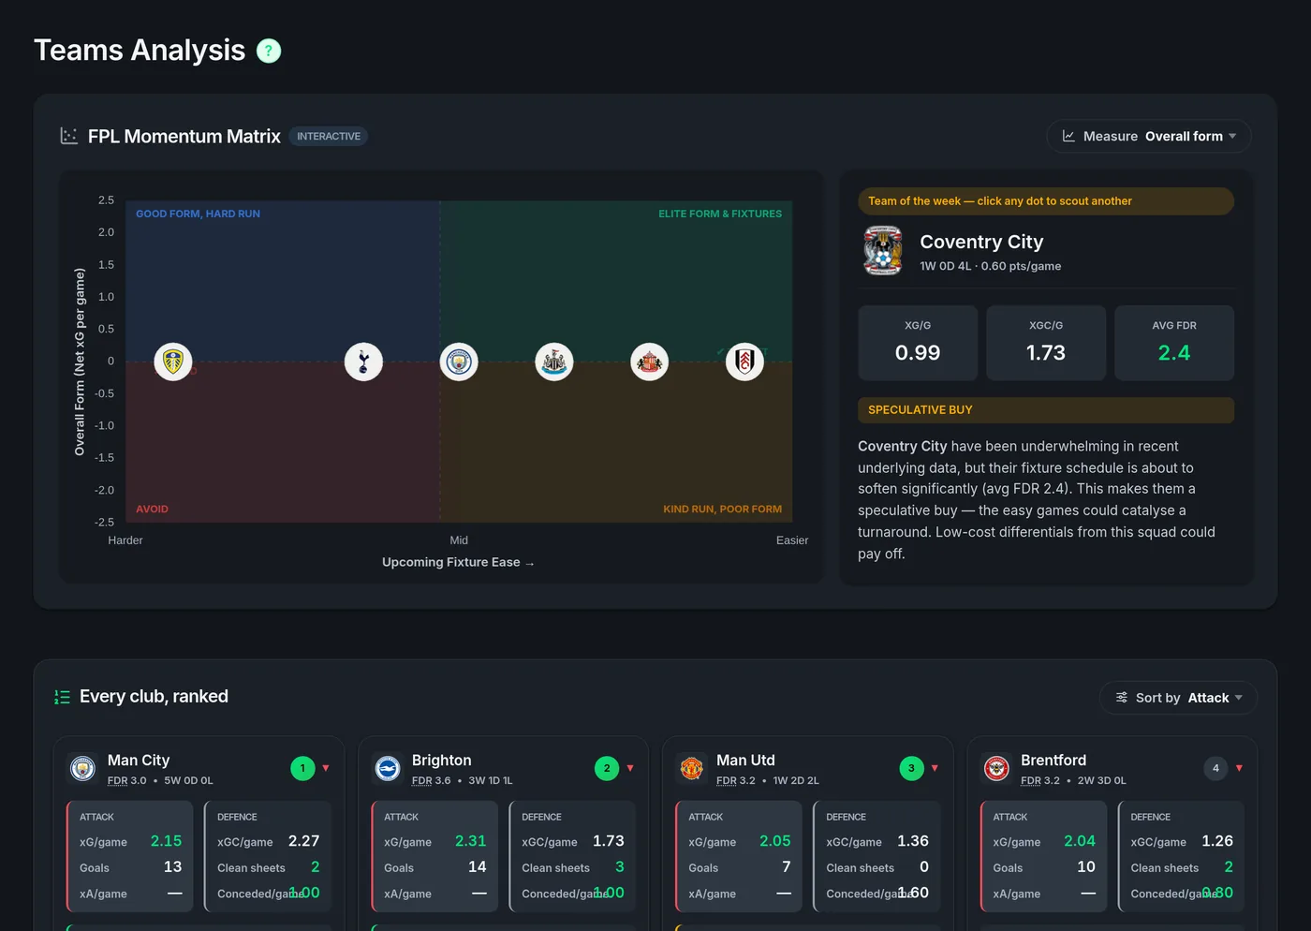Select the Man City dot on the matrix
Image resolution: width=1311 pixels, height=931 pixels.
pos(459,362)
